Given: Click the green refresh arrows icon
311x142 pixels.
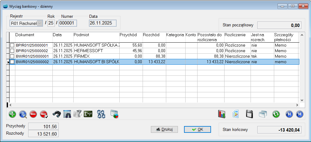Looking at the screenshot, I should tap(276, 114).
